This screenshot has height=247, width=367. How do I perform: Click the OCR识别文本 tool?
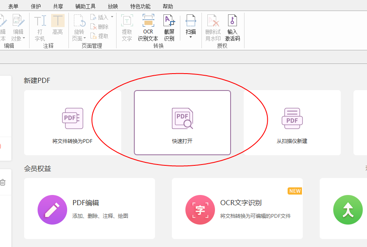148,26
